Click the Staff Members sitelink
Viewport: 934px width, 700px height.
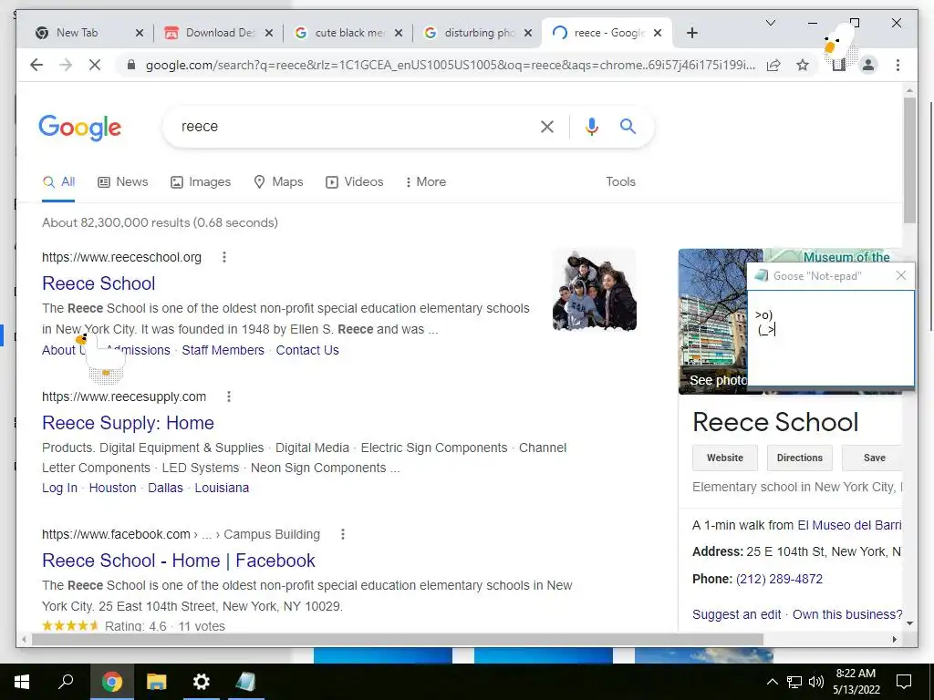(223, 350)
